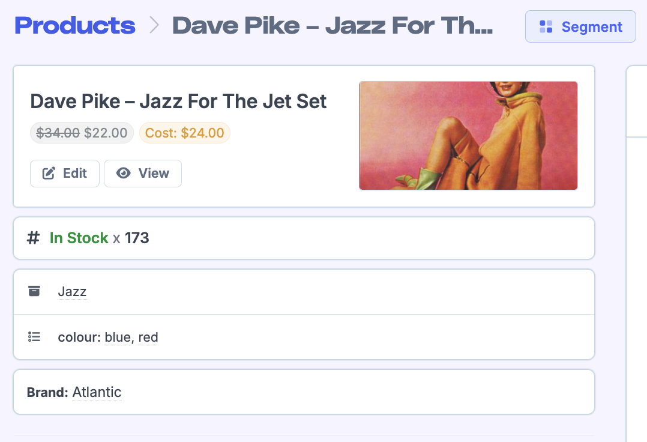This screenshot has height=442, width=647.
Task: Click the $34.00 $22.00 price badge
Action: (x=82, y=133)
